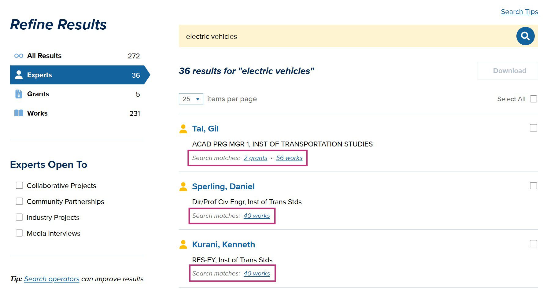The image size is (554, 292).
Task: Toggle the Industry Projects checkbox
Action: tap(19, 217)
